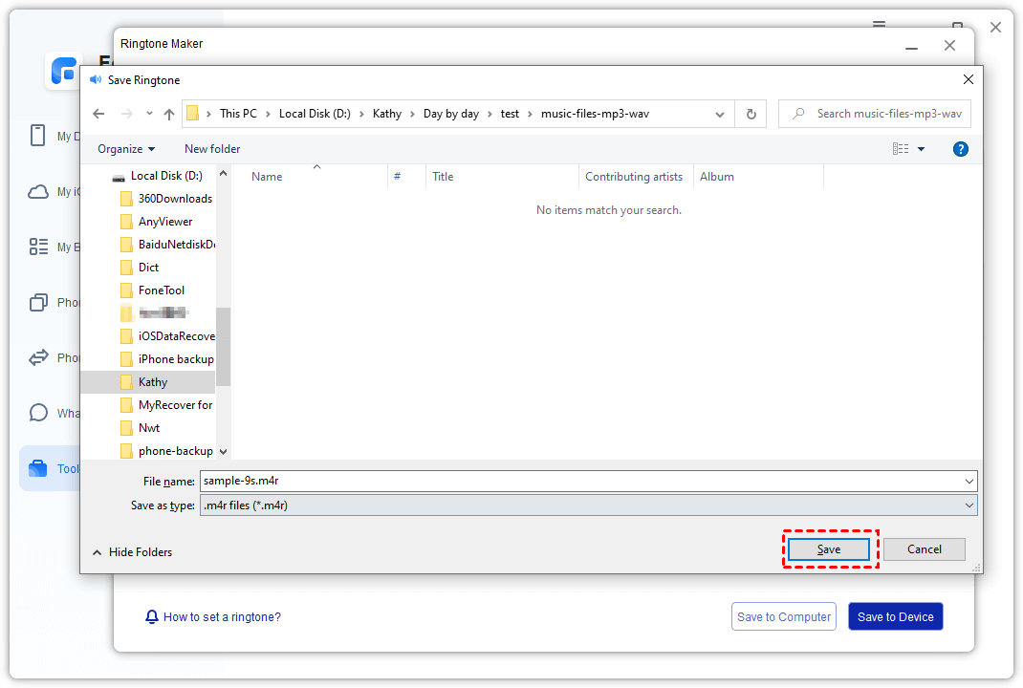Open the Organize dropdown menu
1023x688 pixels.
[126, 149]
